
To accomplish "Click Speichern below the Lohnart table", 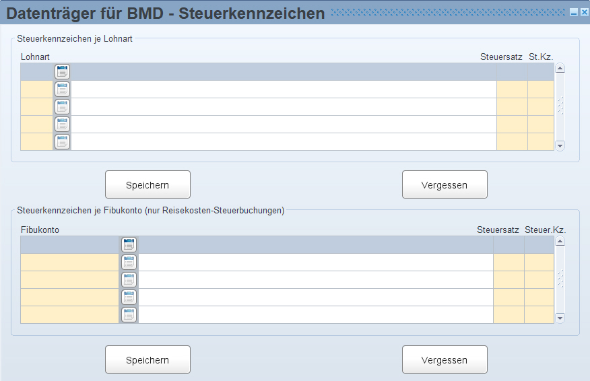I will click(148, 184).
